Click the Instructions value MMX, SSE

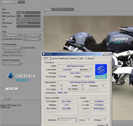[x=83, y=93]
